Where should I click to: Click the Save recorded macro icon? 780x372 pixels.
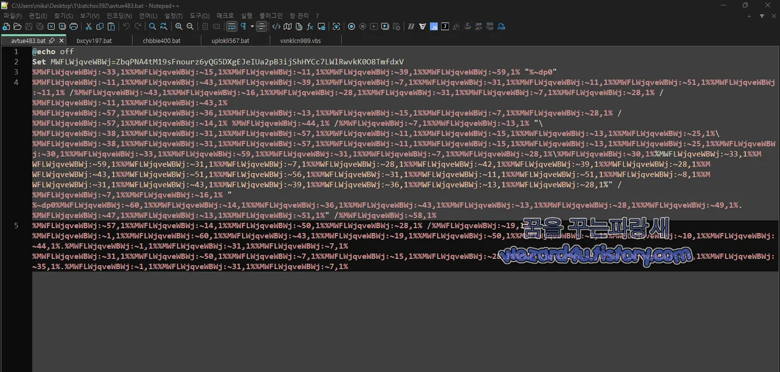[396, 26]
